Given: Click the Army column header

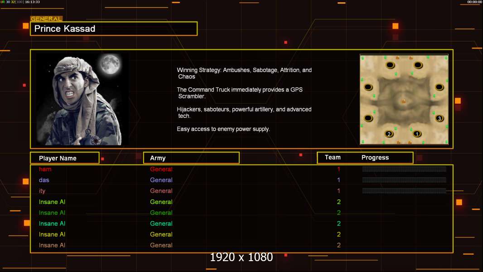Looking at the screenshot, I should pyautogui.click(x=191, y=158).
